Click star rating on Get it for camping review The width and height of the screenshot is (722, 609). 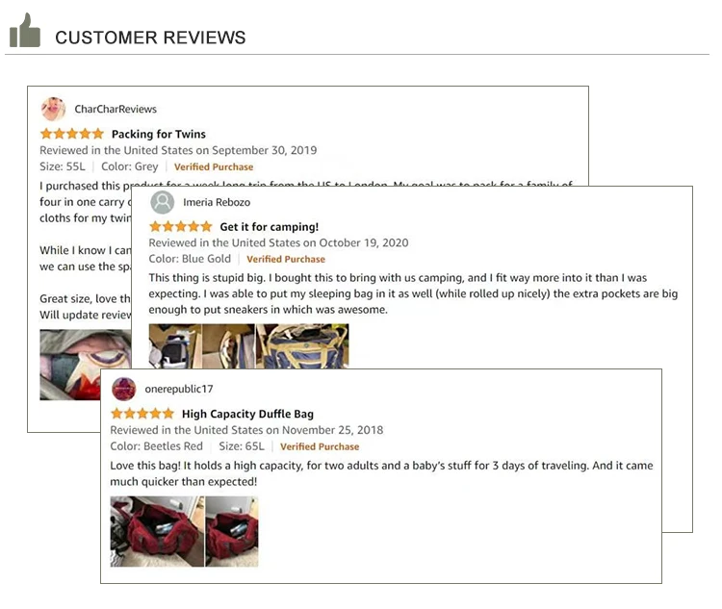[x=180, y=227]
